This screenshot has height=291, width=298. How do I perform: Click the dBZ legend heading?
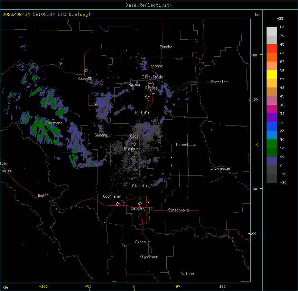point(280,18)
